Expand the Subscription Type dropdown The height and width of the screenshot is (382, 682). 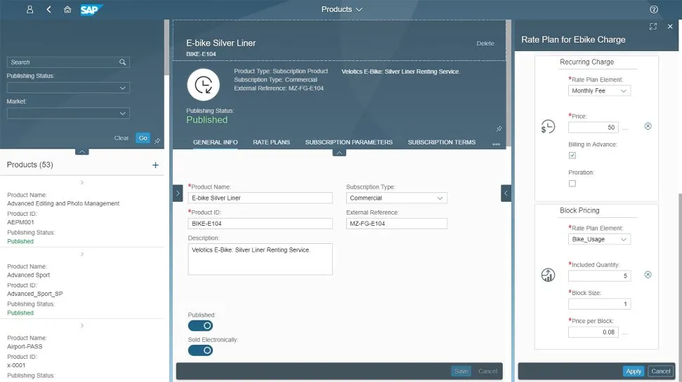tap(397, 198)
